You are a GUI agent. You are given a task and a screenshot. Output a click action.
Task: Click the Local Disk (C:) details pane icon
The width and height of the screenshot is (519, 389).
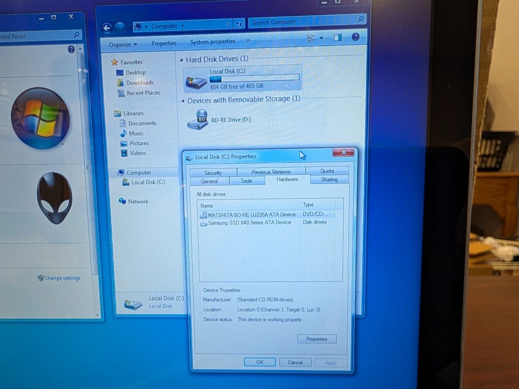tap(133, 304)
